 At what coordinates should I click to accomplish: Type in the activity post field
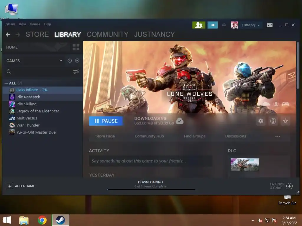coord(151,161)
